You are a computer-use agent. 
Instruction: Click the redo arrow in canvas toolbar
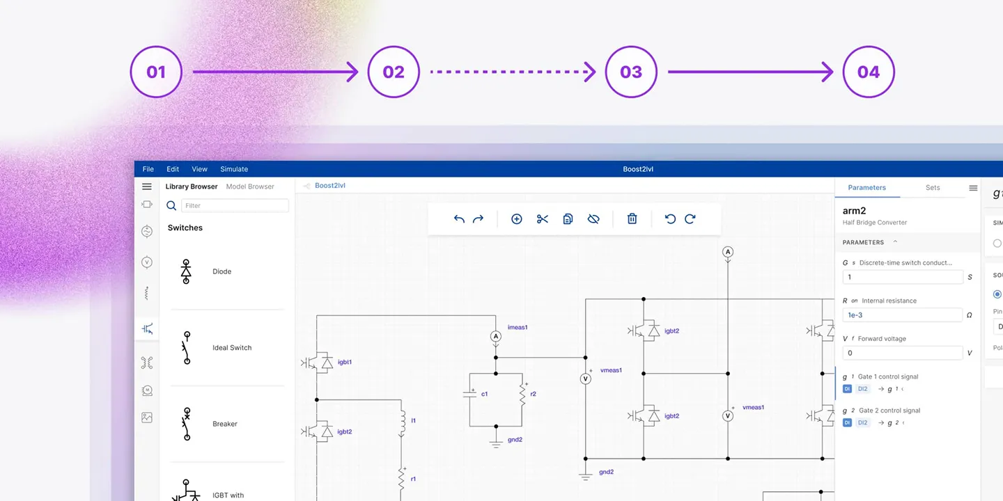478,218
